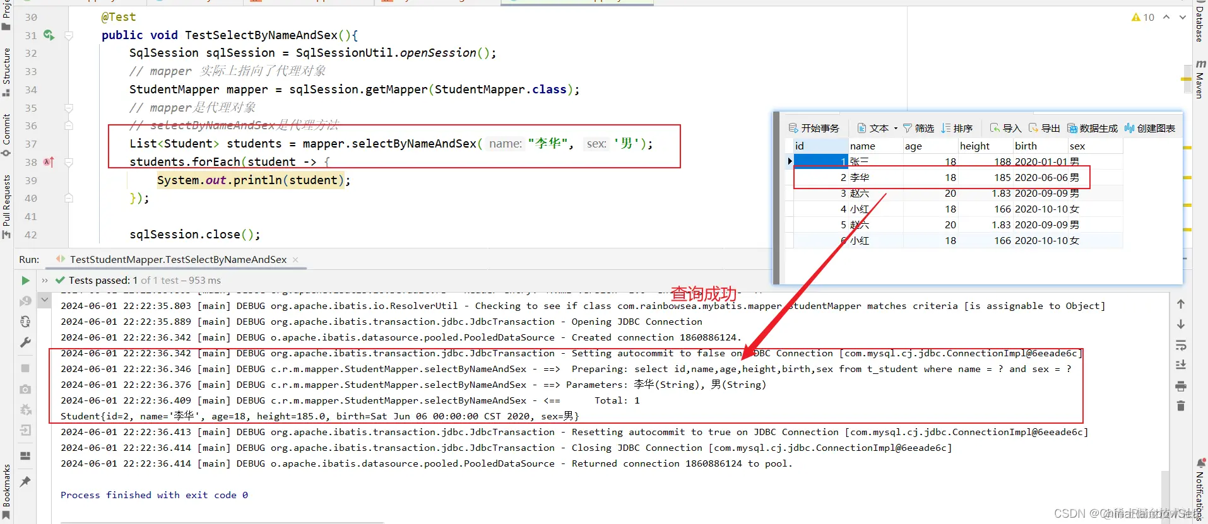Open the Commit tool window tab
The image size is (1208, 524).
pyautogui.click(x=6, y=134)
